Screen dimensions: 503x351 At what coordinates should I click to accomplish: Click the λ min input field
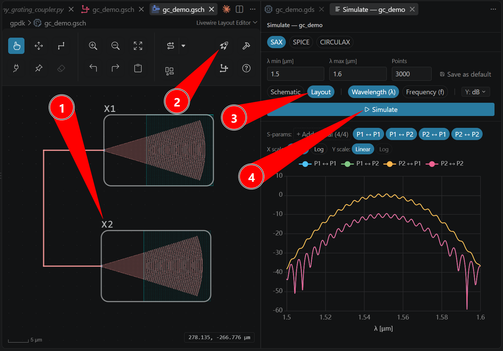[296, 74]
